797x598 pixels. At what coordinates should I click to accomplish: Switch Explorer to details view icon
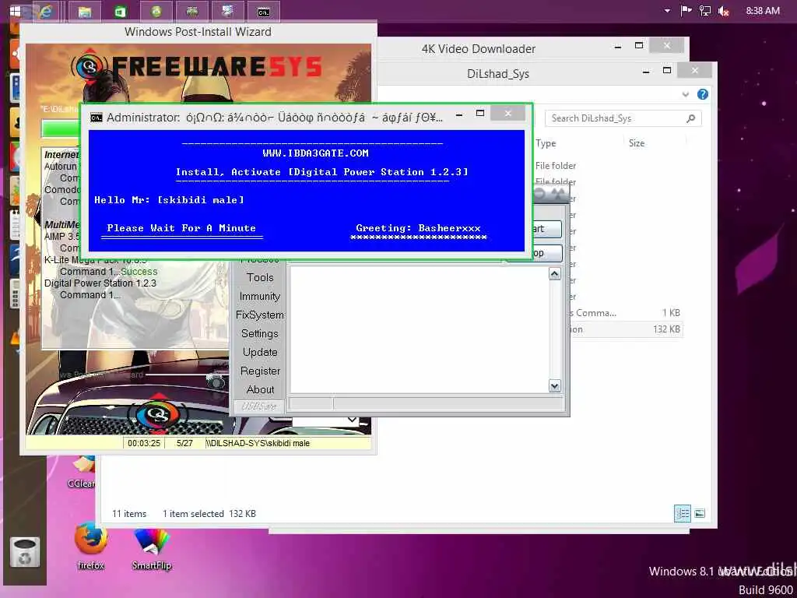[682, 514]
